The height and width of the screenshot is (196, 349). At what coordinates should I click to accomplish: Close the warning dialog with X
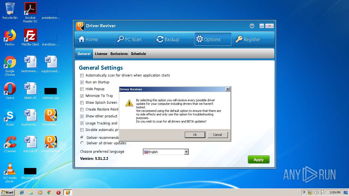pos(228,89)
